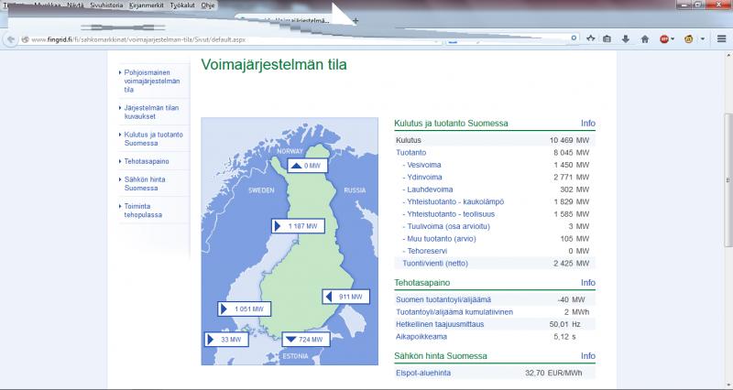Click the browser back arrow button
The width and height of the screenshot is (733, 390).
11,39
